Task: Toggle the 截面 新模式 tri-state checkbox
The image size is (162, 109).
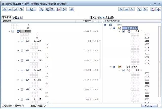Action: [x=114, y=67]
